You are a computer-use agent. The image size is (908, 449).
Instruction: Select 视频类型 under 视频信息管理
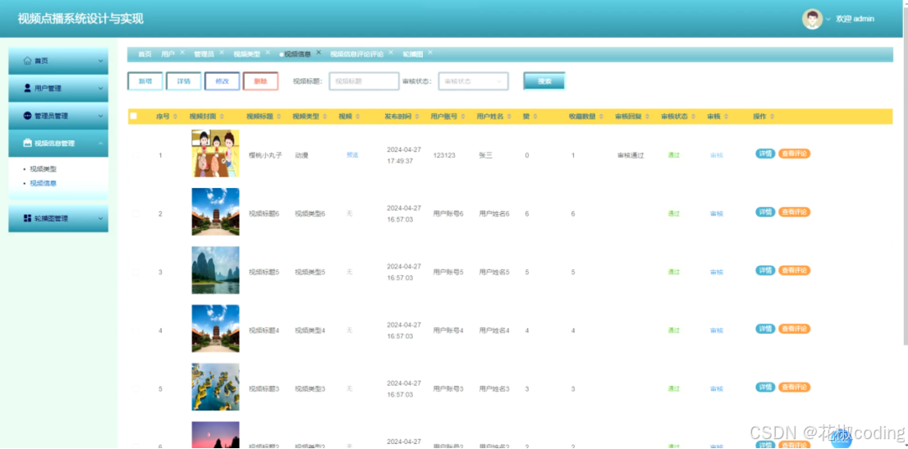coord(44,169)
